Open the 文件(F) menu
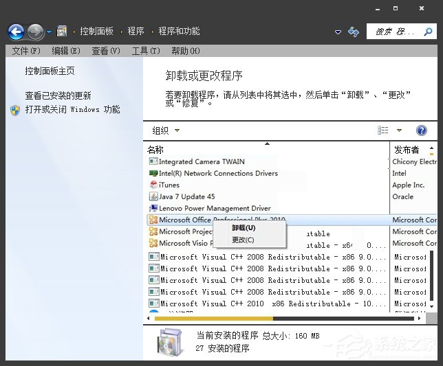 click(26, 51)
